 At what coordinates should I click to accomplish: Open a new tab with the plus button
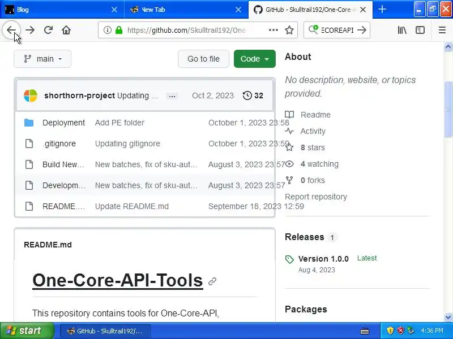(382, 9)
